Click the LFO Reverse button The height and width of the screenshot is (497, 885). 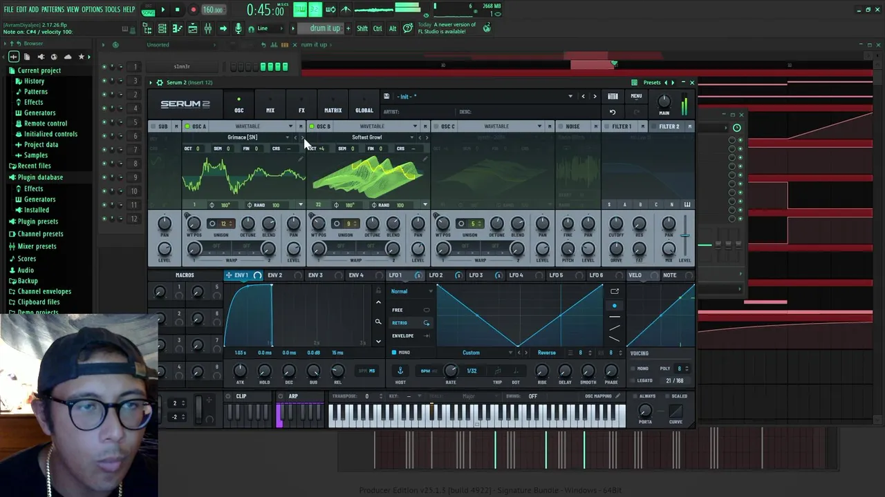pyautogui.click(x=546, y=353)
